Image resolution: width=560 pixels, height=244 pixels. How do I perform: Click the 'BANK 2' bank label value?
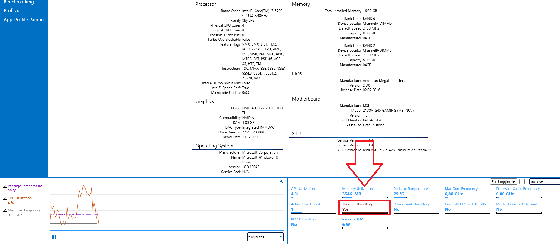[x=369, y=46]
